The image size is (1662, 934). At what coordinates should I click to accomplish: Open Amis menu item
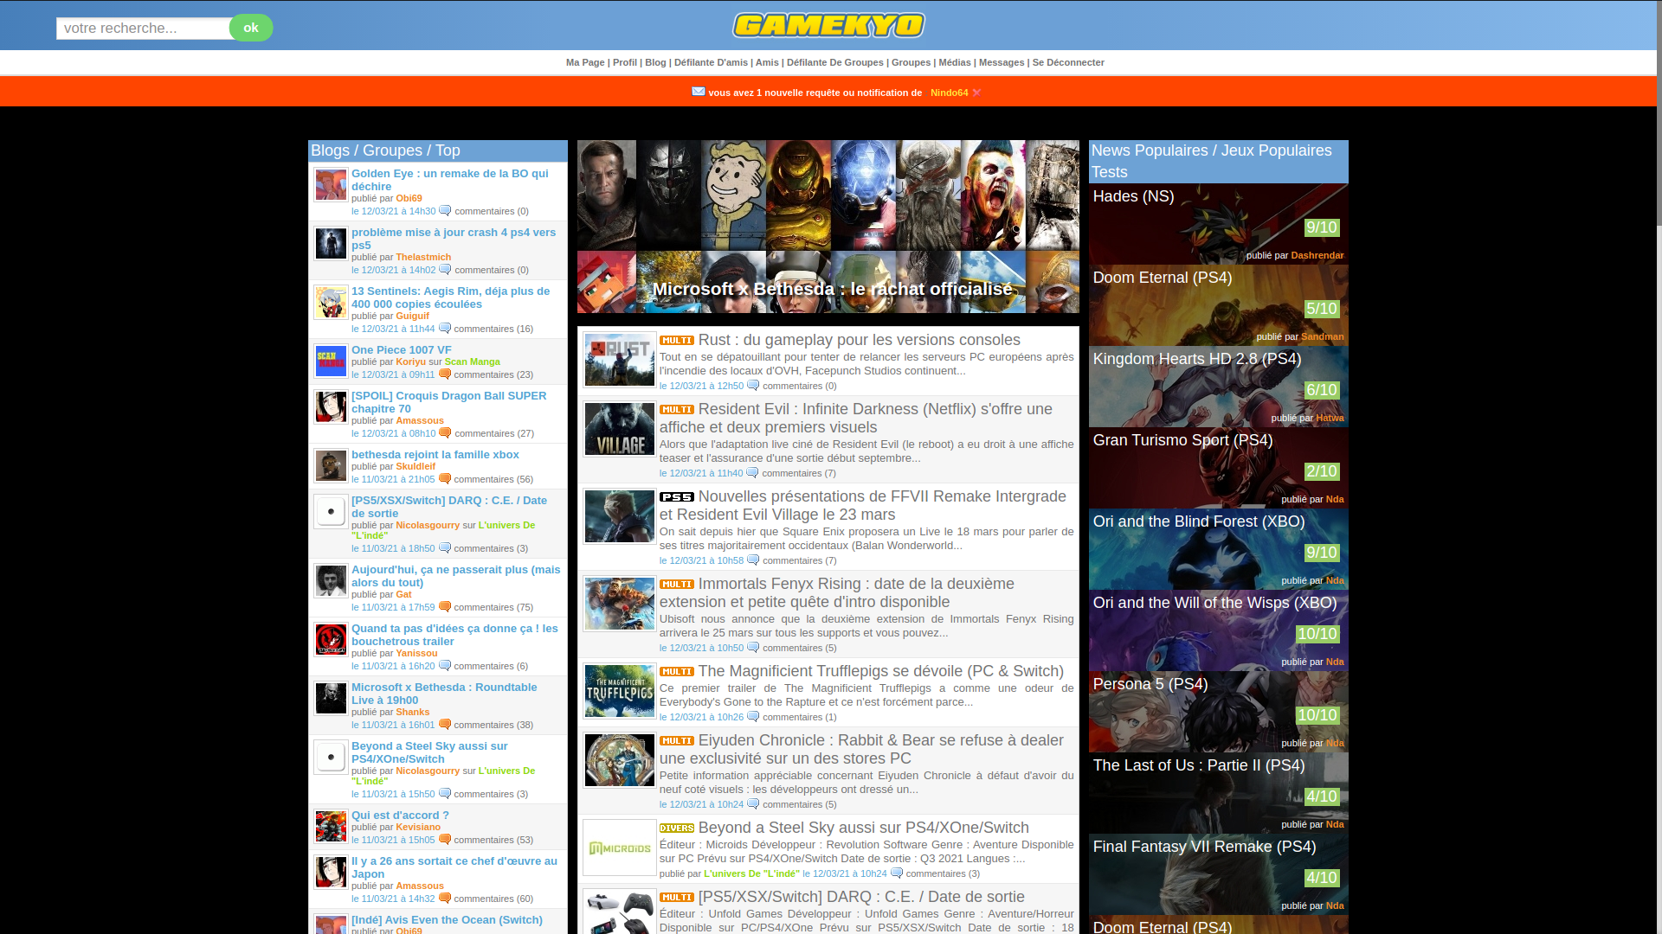[x=767, y=62]
